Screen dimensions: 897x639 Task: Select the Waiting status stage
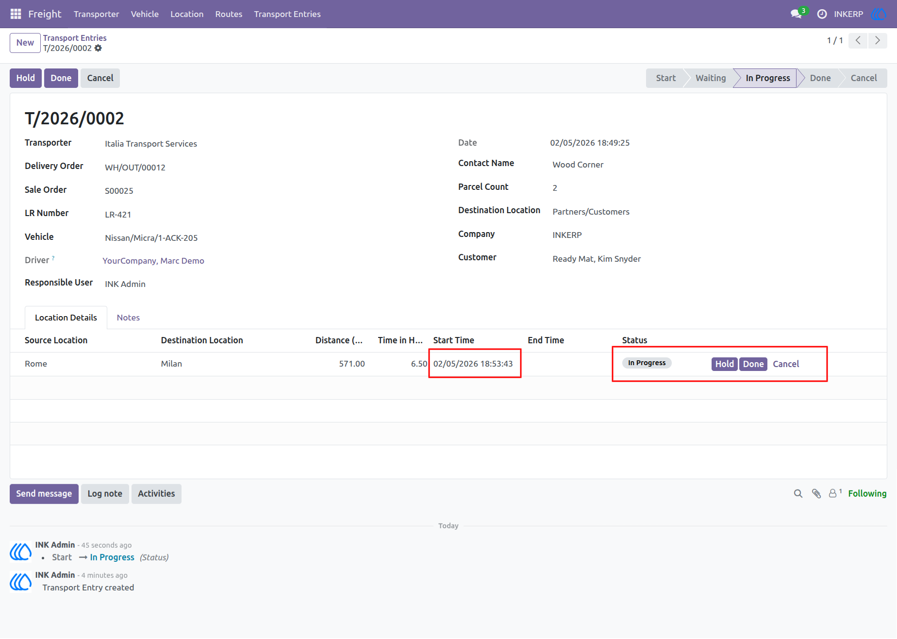tap(711, 78)
